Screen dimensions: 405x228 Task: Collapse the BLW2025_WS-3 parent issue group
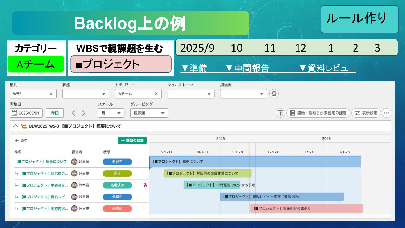16,126
